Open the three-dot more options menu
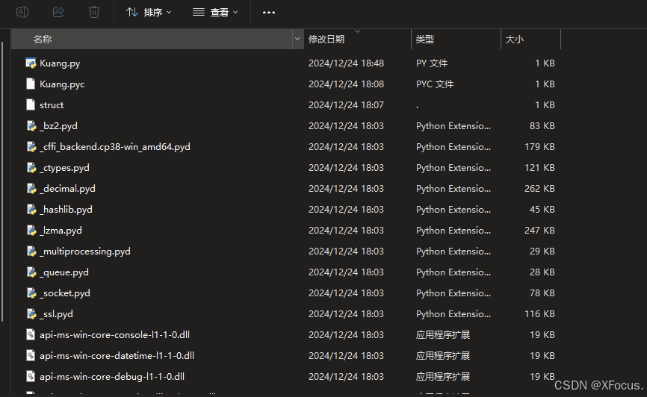The height and width of the screenshot is (397, 647). 269,13
